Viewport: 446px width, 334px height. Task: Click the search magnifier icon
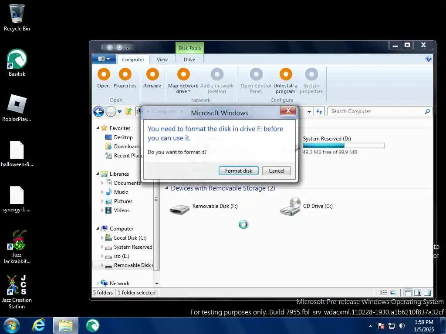[x=427, y=111]
